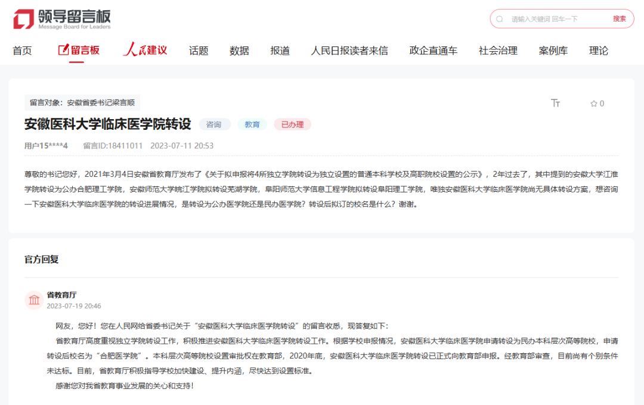Click the Tт font size icon
This screenshot has width=644, height=405.
pos(556,102)
